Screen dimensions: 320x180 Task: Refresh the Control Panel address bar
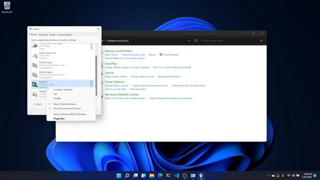click(x=195, y=41)
